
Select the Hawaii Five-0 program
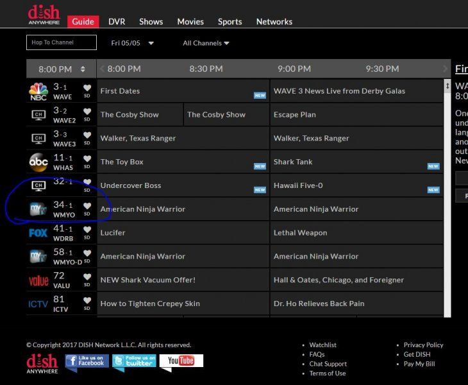pos(356,185)
